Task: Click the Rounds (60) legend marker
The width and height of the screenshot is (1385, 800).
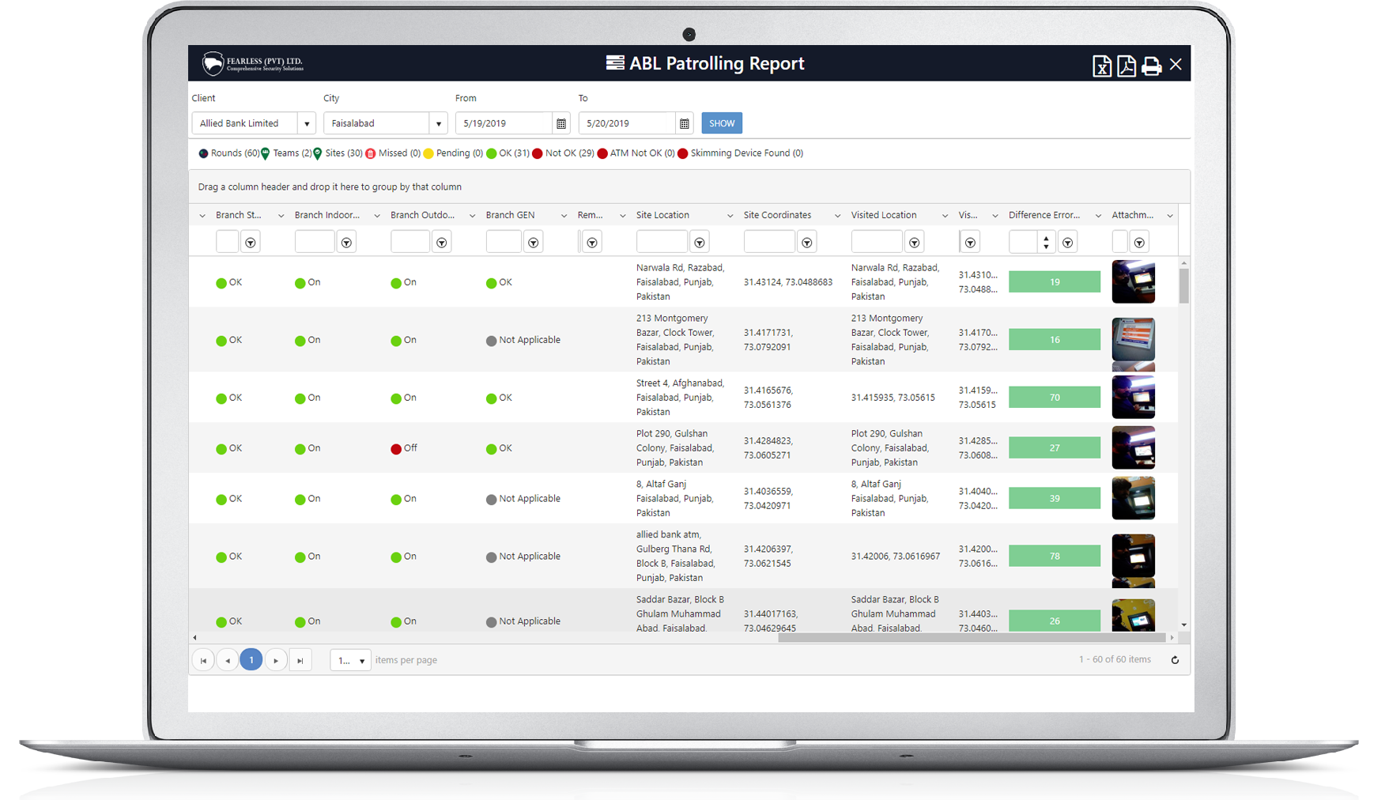Action: point(203,153)
